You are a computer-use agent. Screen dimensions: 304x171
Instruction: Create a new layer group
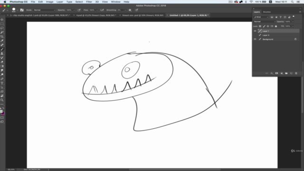(x=286, y=73)
